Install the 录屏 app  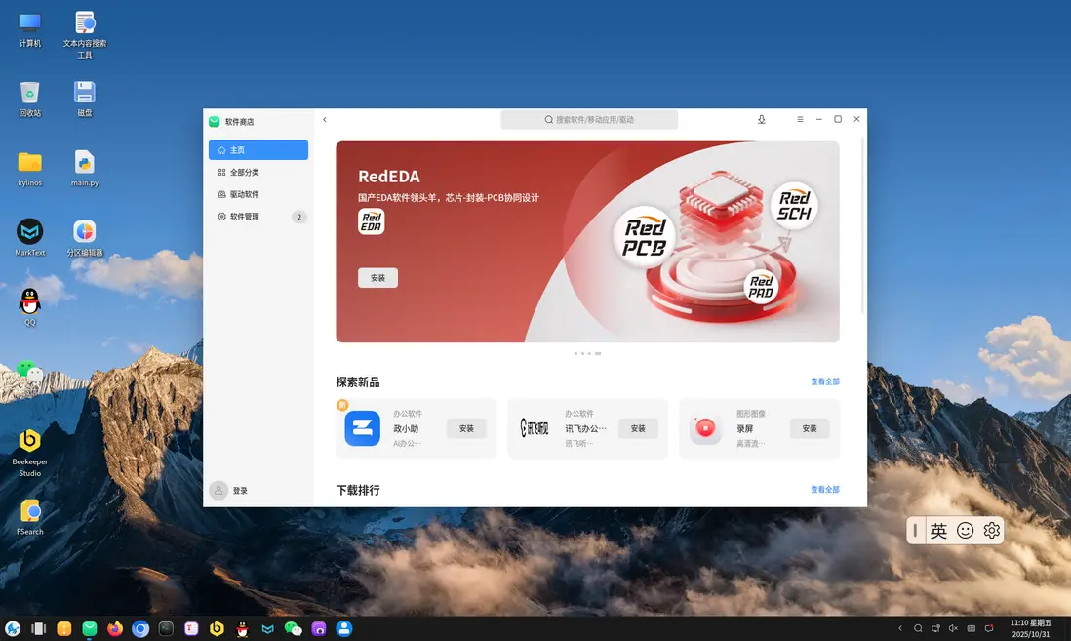point(810,428)
